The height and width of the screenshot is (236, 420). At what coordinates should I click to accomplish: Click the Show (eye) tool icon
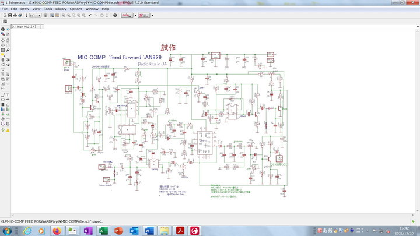8,29
